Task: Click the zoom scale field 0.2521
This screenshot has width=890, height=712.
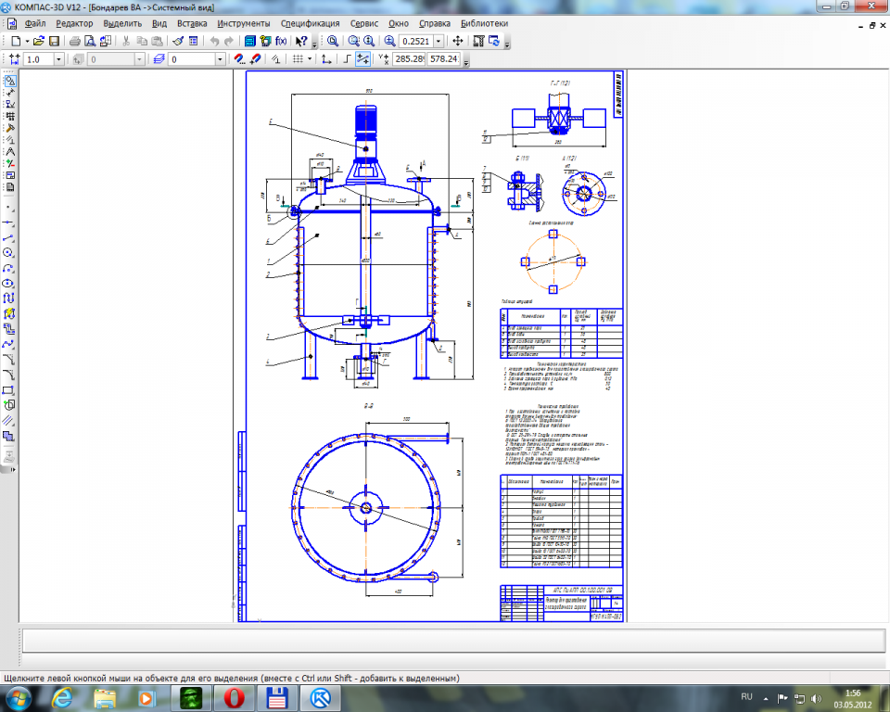Action: pyautogui.click(x=416, y=42)
